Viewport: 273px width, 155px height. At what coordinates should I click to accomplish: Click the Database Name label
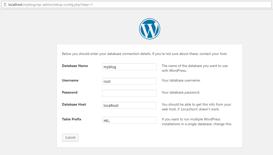tap(75, 66)
